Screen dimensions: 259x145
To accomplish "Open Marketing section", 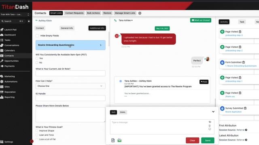I will [x=9, y=76].
